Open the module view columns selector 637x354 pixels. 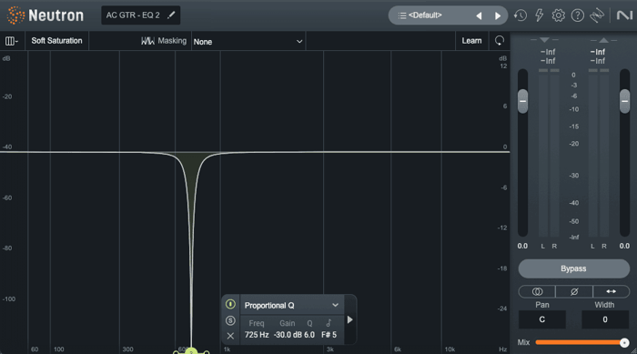pyautogui.click(x=11, y=41)
